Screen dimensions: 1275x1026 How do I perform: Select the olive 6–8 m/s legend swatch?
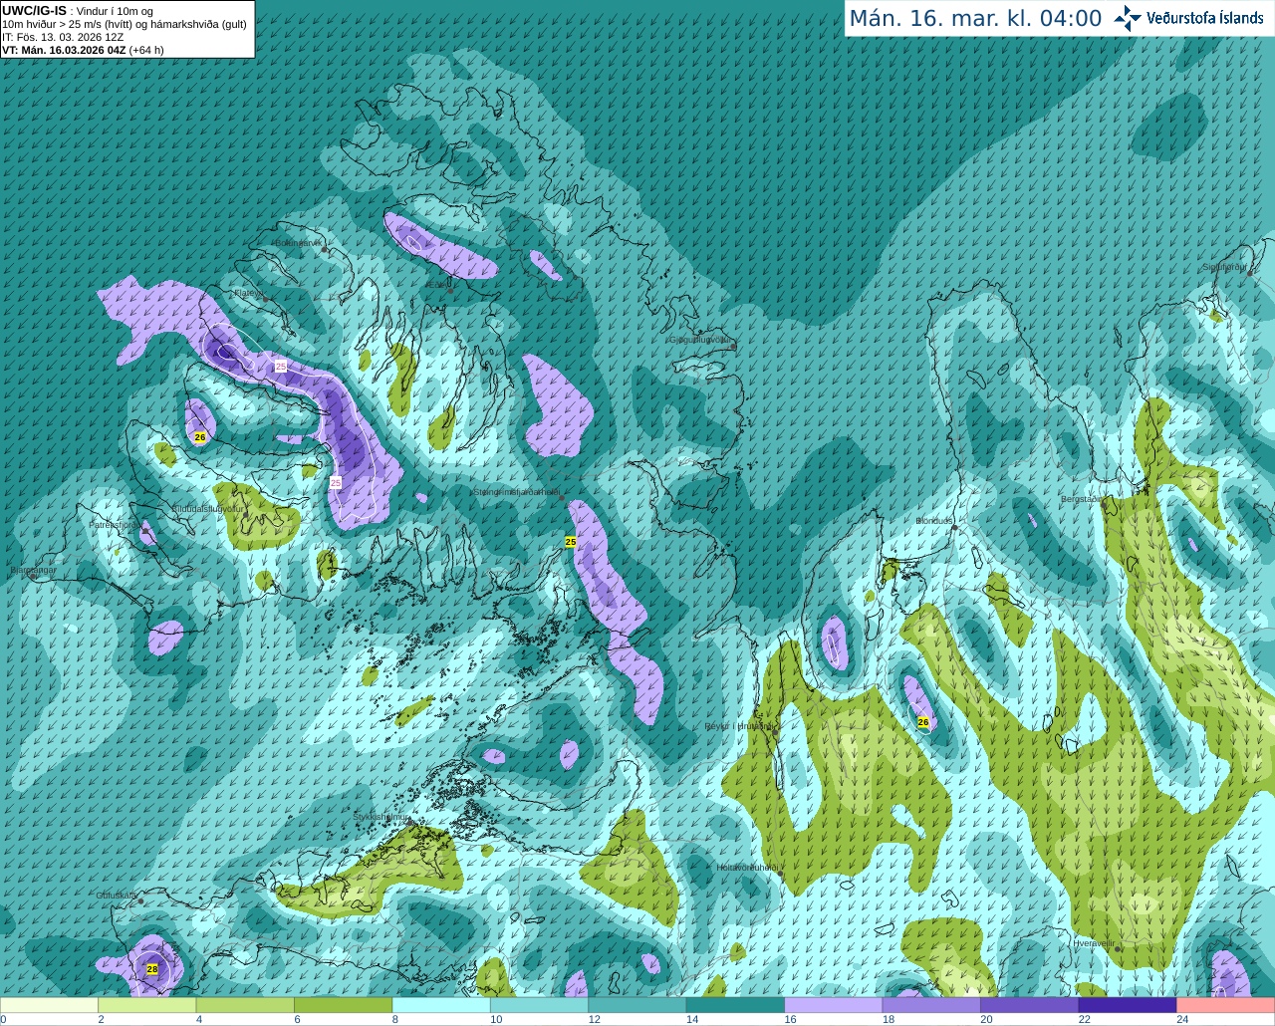coord(344,1005)
